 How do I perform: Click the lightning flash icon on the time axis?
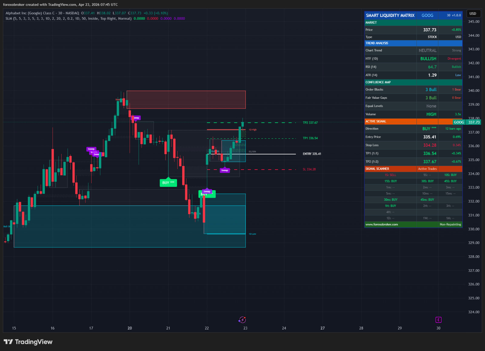242,320
